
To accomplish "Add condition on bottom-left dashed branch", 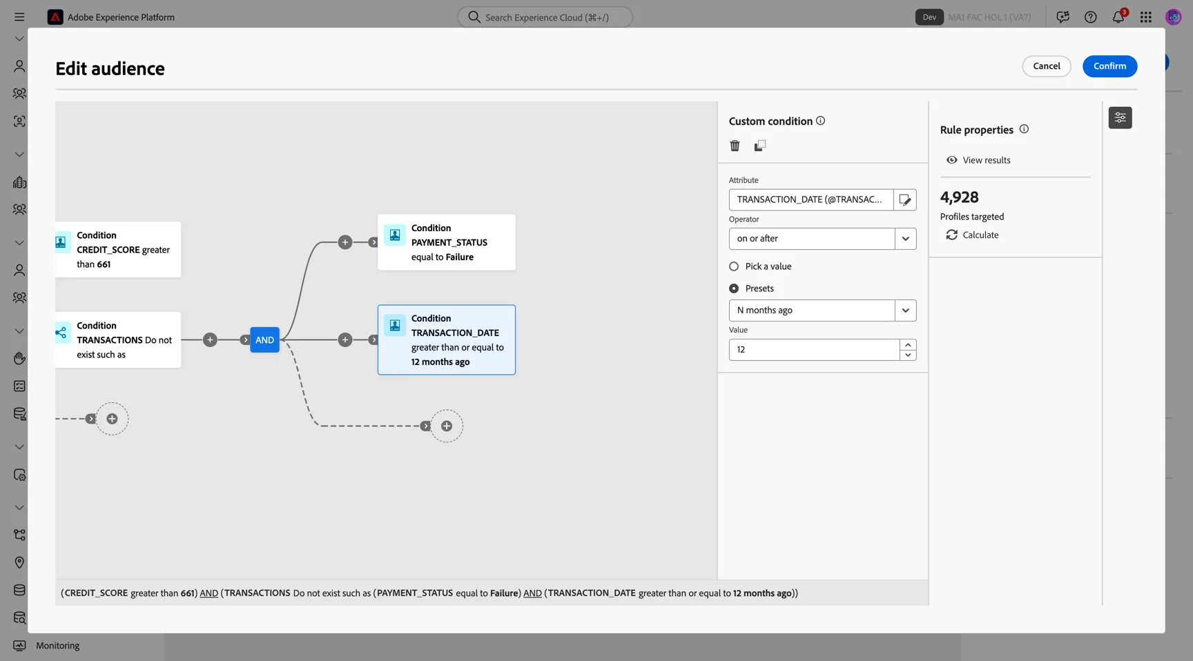I will point(112,419).
